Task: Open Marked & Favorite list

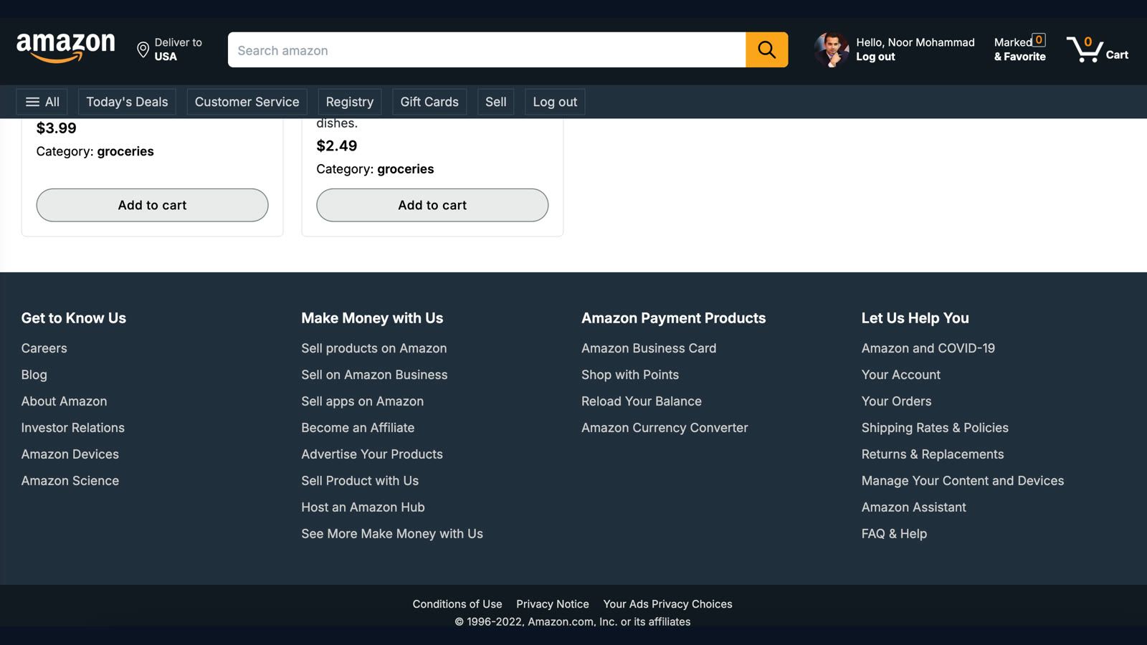Action: (1019, 49)
